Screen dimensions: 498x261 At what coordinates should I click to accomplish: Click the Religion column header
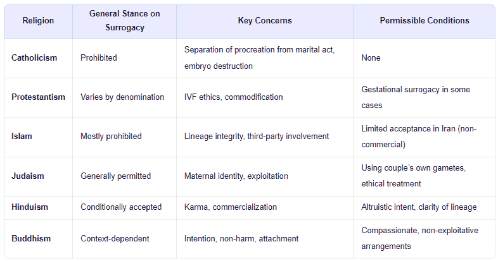pos(38,21)
